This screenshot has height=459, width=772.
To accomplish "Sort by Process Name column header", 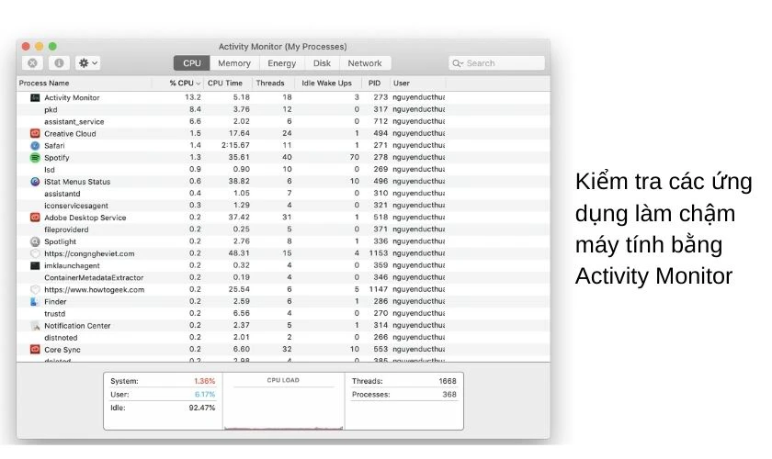I will click(85, 84).
